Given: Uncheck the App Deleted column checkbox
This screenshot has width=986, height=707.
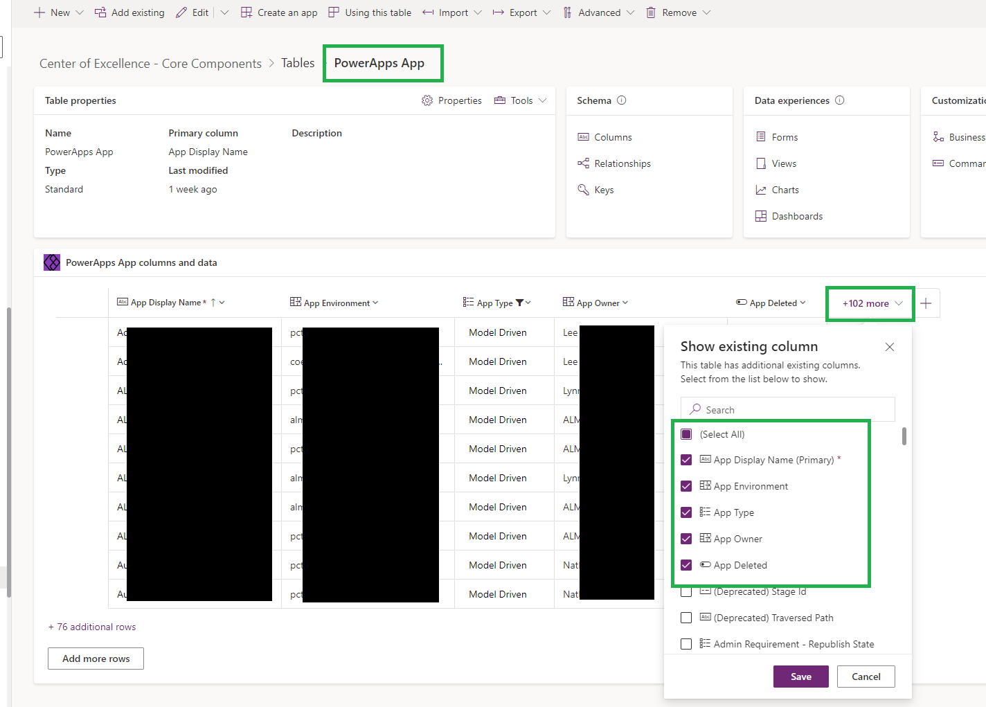Looking at the screenshot, I should click(686, 565).
